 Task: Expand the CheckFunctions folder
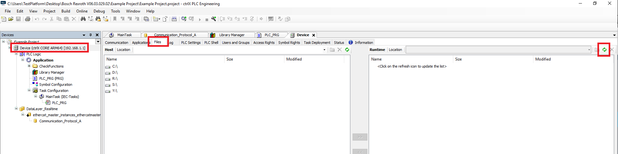pyautogui.click(x=29, y=66)
